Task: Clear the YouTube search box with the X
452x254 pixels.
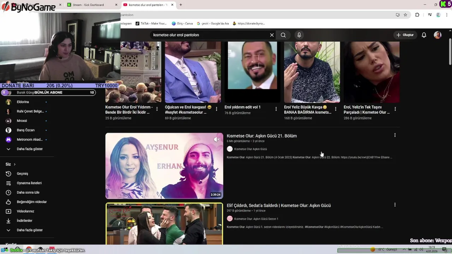Action: (x=272, y=35)
